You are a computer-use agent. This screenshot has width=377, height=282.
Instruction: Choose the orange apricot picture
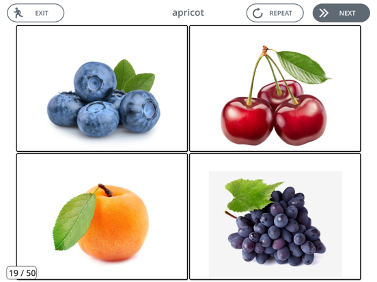(x=102, y=217)
